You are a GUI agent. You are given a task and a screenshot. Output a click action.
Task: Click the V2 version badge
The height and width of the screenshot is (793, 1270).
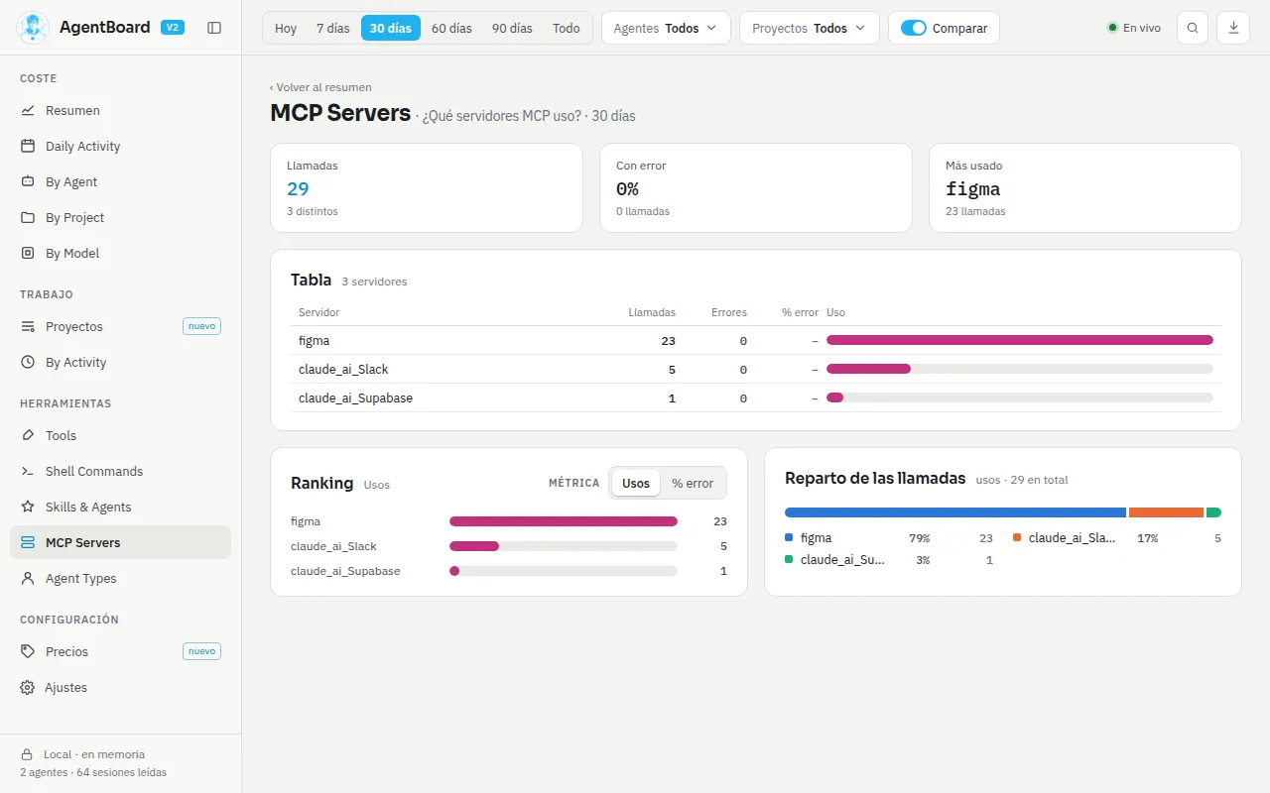click(x=173, y=28)
